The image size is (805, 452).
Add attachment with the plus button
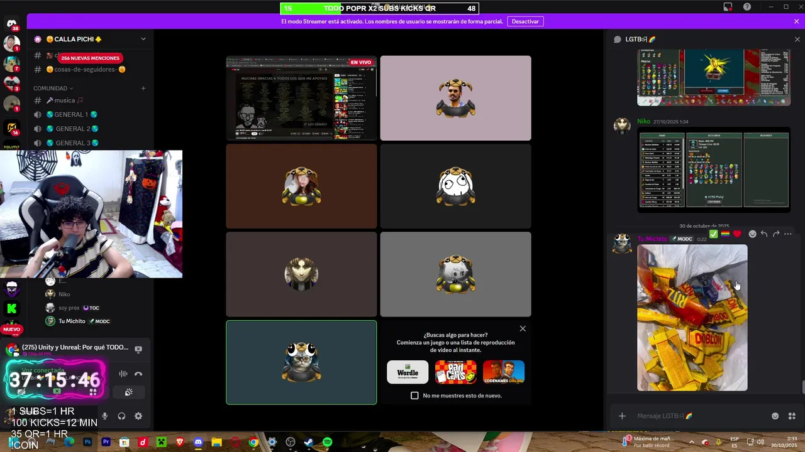tap(622, 416)
